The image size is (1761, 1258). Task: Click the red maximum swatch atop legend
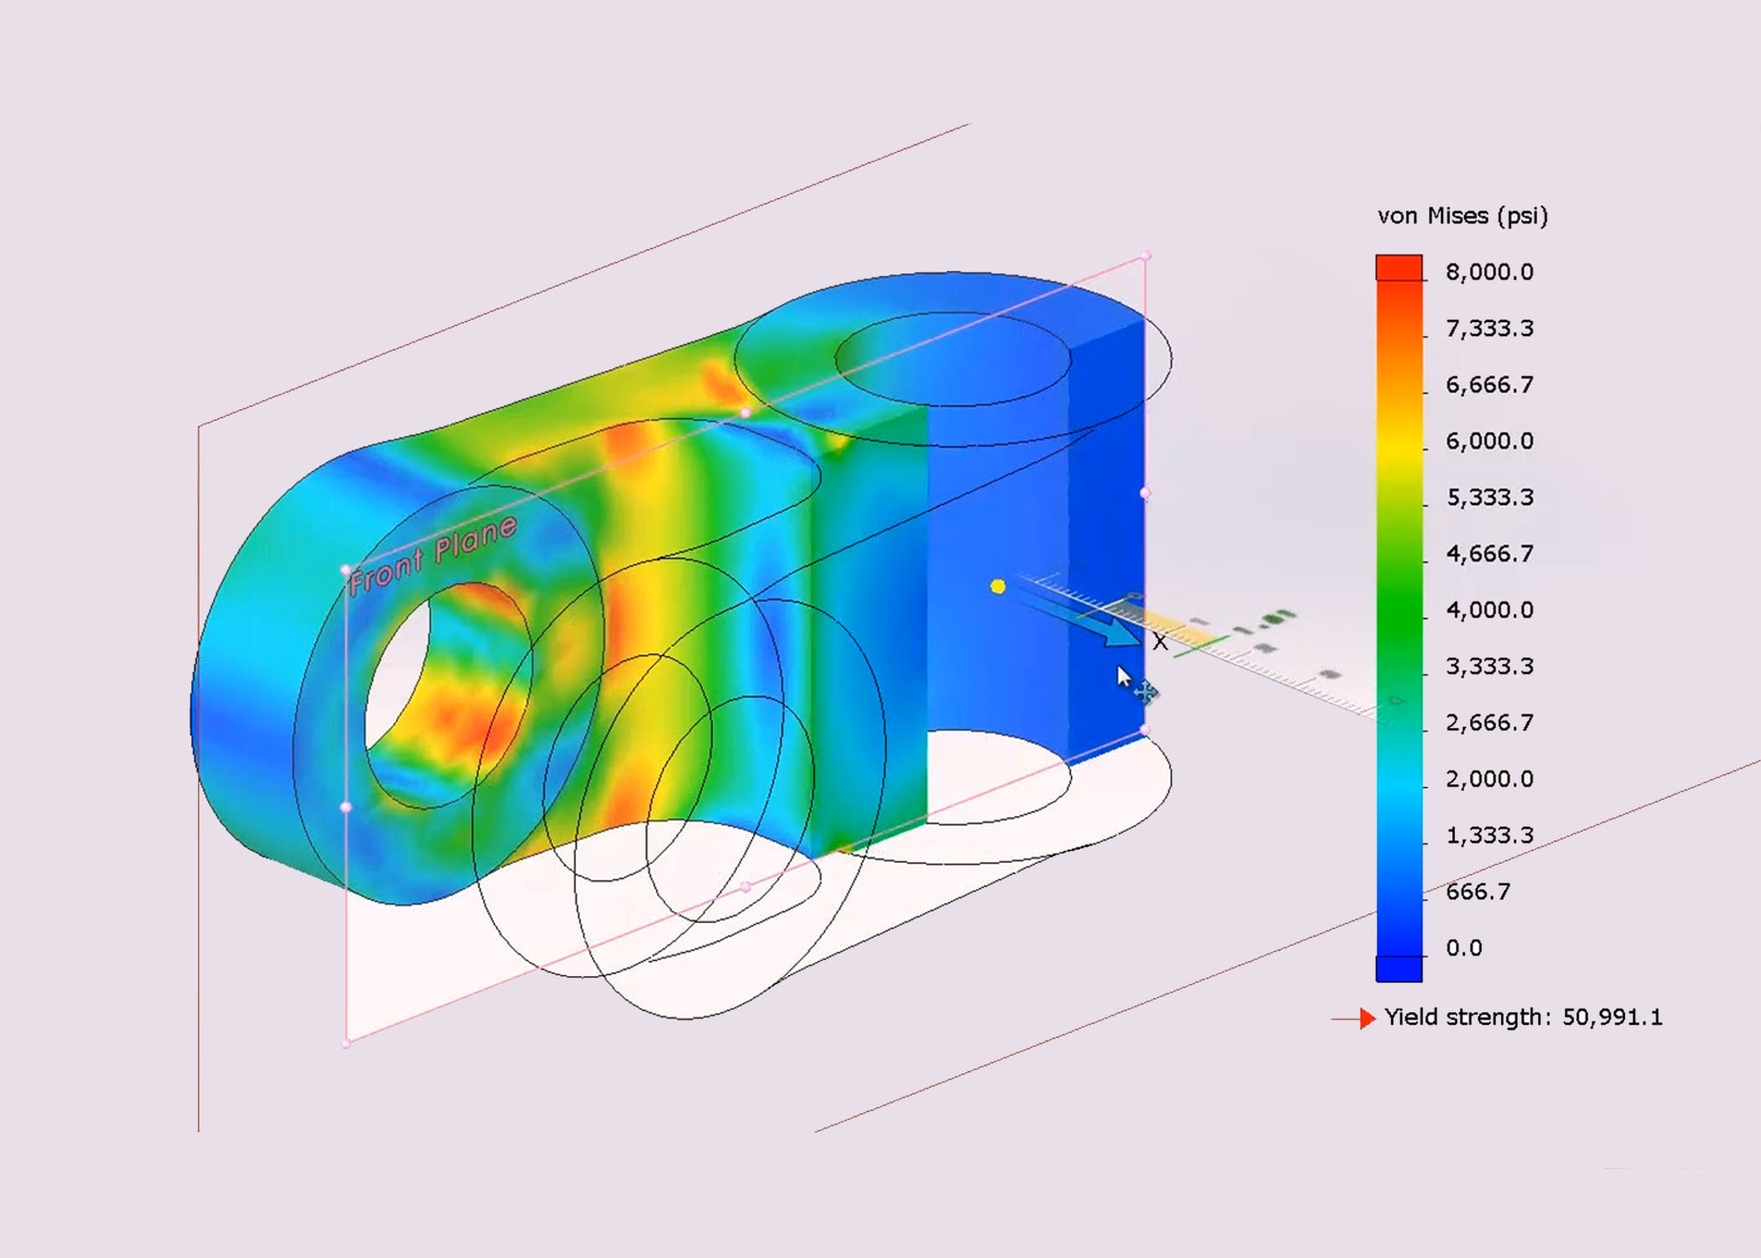click(x=1399, y=268)
